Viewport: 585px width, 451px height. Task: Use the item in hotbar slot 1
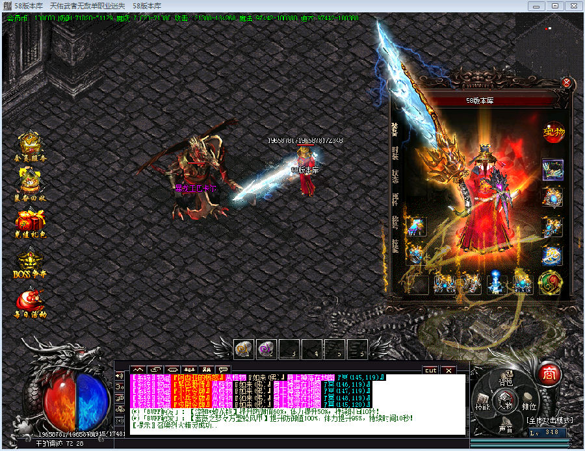(x=244, y=350)
